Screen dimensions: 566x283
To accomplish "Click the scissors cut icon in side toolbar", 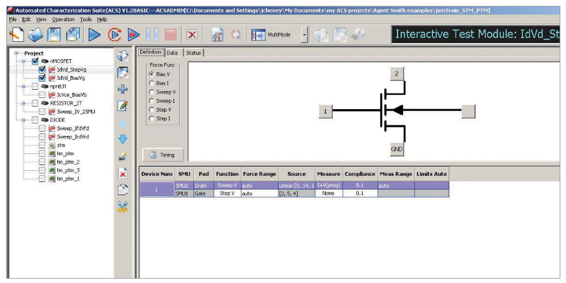I will (x=123, y=206).
